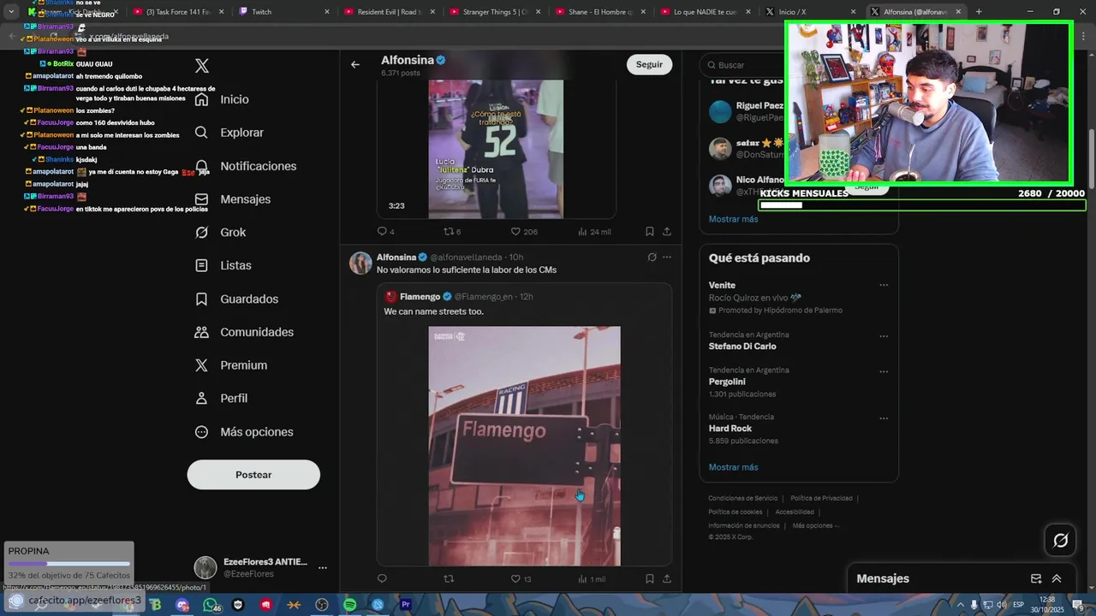The height and width of the screenshot is (616, 1096).
Task: View analytics of the 24 mil views post
Action: [x=594, y=232]
